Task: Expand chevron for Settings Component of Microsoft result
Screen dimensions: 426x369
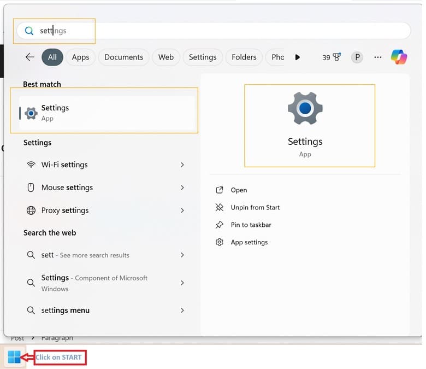Action: (182, 283)
